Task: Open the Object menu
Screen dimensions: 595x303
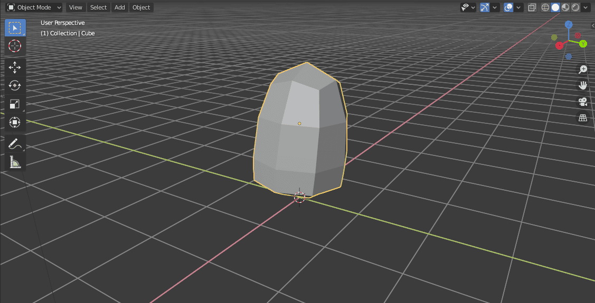Action: (141, 7)
